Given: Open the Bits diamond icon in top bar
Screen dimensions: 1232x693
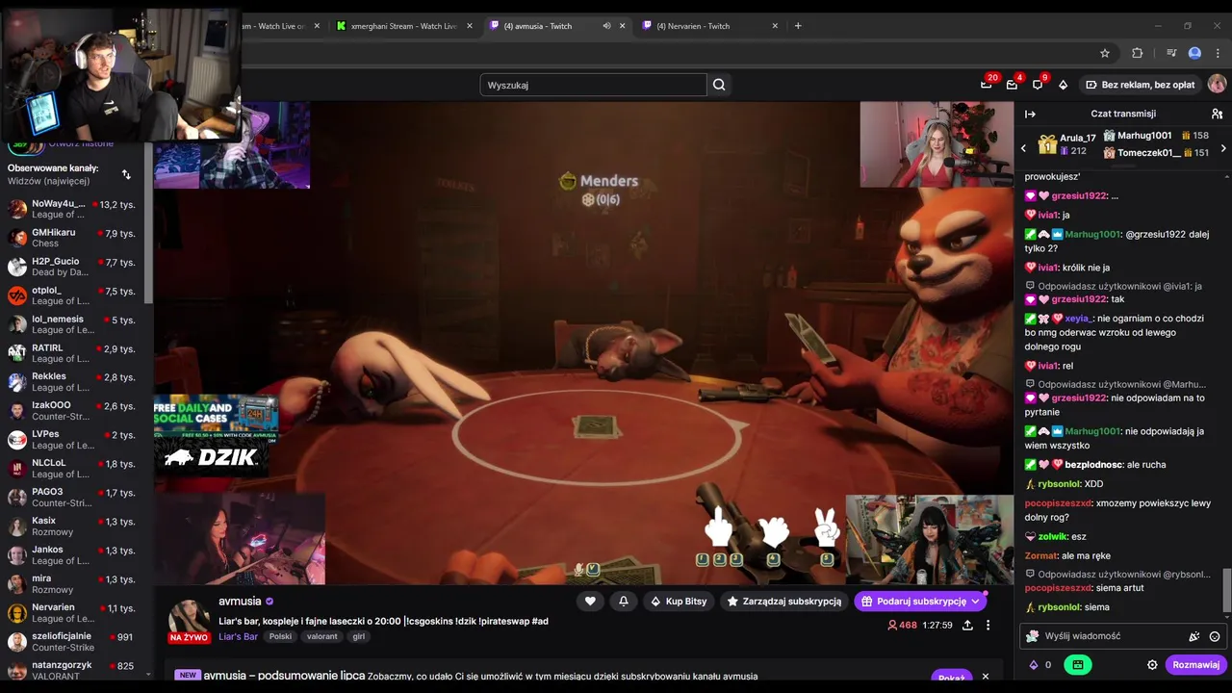Looking at the screenshot, I should [1063, 85].
